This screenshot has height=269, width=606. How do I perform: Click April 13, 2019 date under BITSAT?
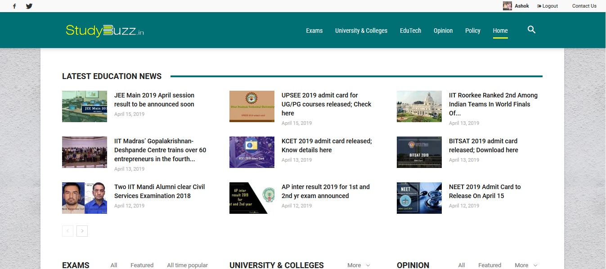pyautogui.click(x=464, y=160)
